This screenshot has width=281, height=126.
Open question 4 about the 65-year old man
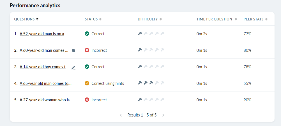(45, 83)
